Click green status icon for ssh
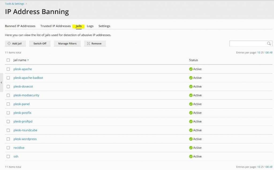Screen dimensions: 274x170 click(191, 156)
